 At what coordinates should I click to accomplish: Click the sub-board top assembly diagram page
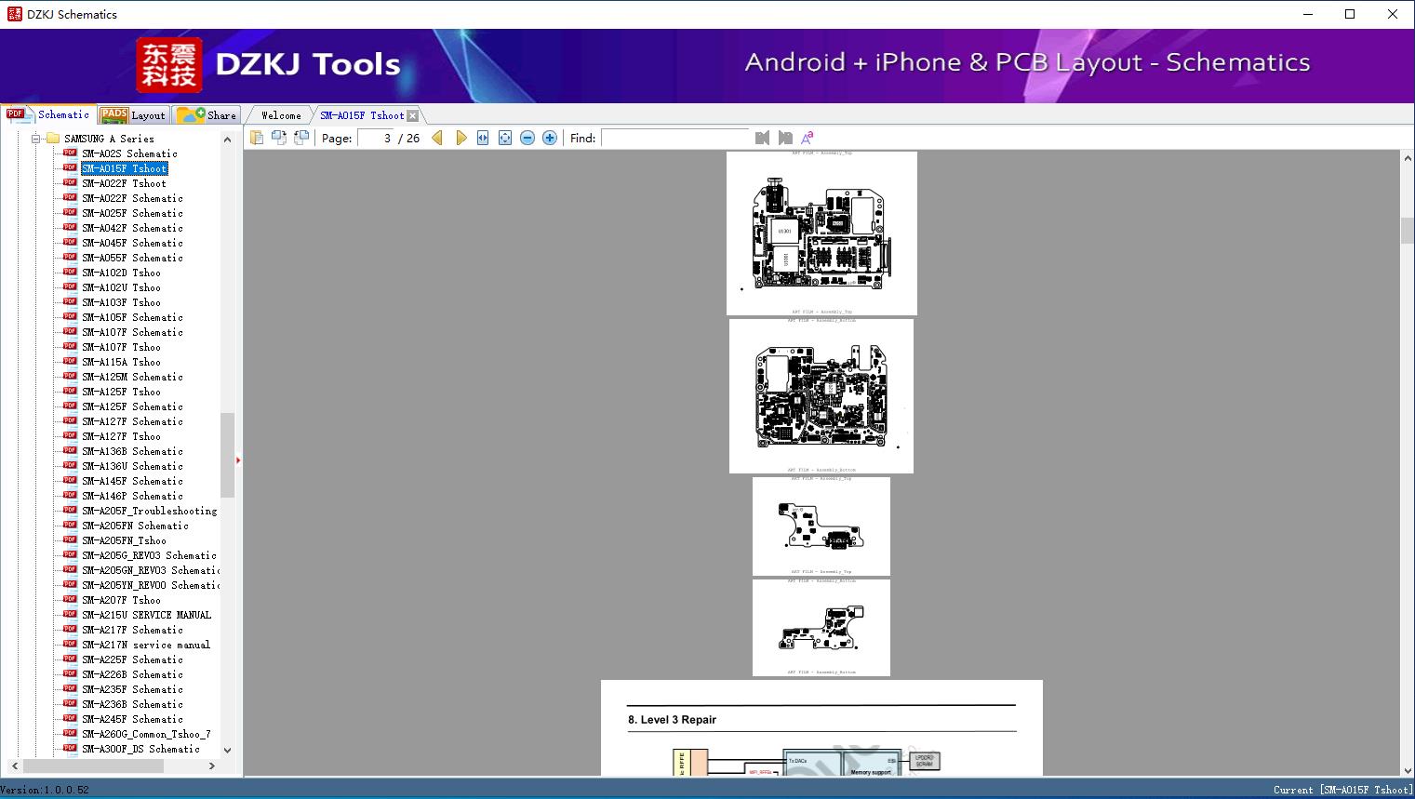(x=821, y=526)
